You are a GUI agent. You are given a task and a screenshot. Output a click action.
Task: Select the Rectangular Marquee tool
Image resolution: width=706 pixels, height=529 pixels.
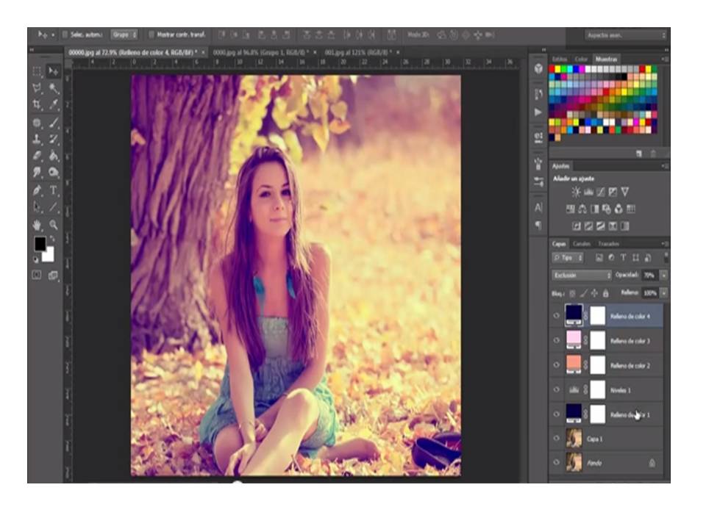pyautogui.click(x=36, y=71)
